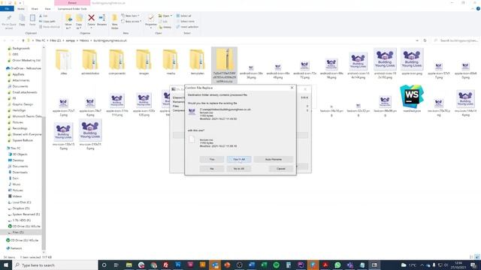481x270 pixels.
Task: Click the No button in dialog
Action: pos(212,169)
